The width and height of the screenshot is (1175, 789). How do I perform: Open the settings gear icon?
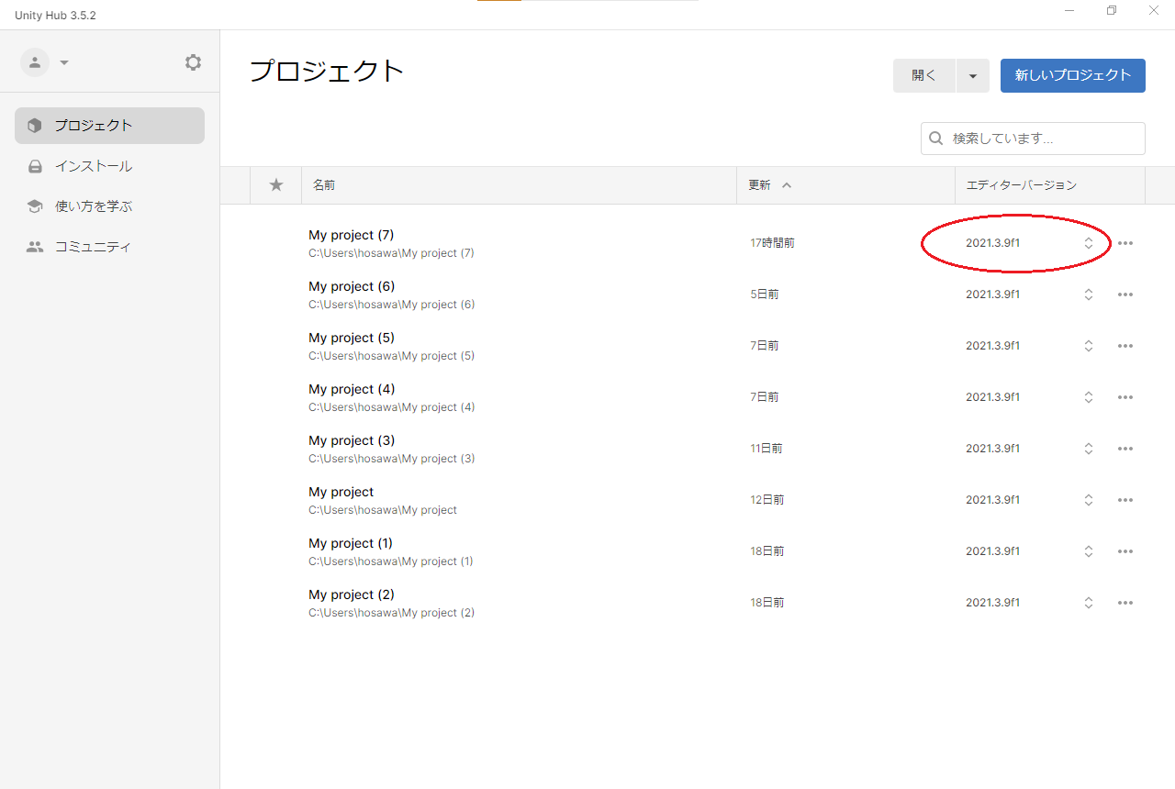point(193,62)
